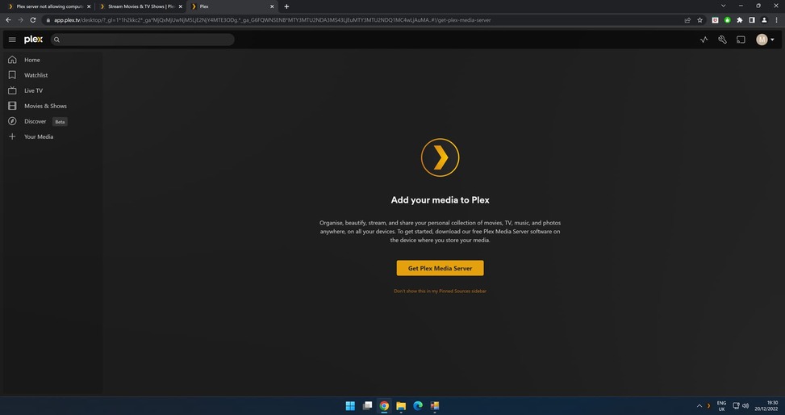Close the Plex server not allowing tab
This screenshot has width=785, height=415.
[x=89, y=6]
